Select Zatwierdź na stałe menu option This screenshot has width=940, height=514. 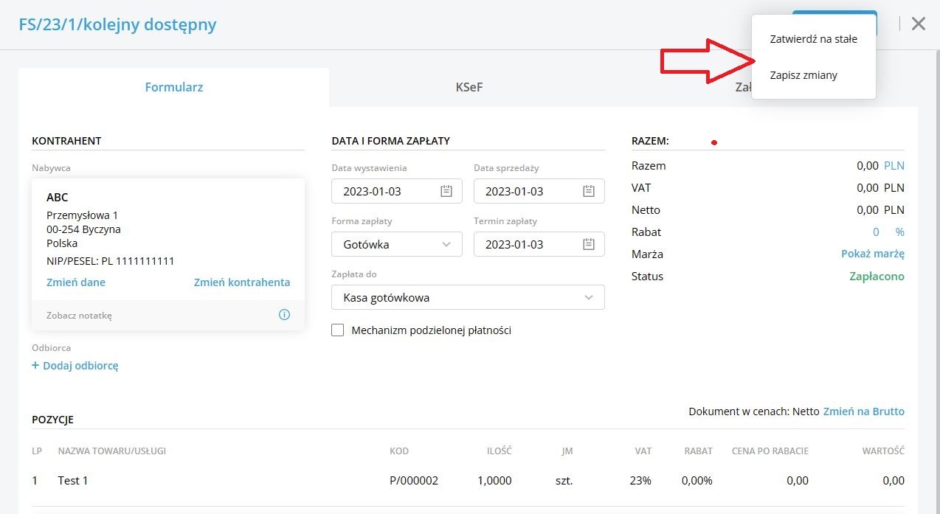[813, 39]
